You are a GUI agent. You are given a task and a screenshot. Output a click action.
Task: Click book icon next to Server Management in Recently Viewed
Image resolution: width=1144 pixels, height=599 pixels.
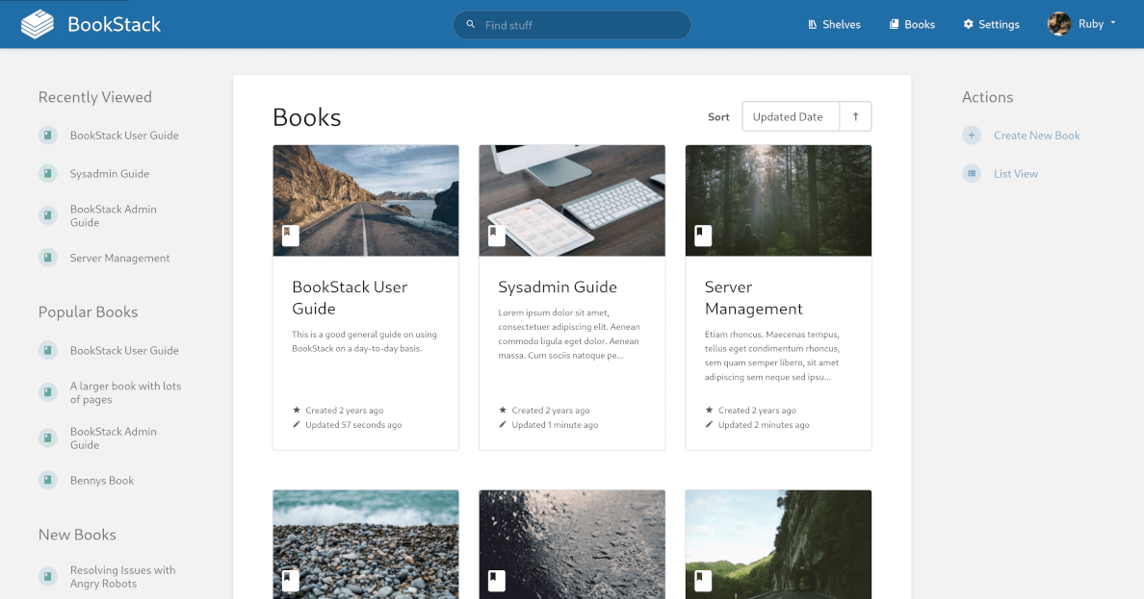(x=47, y=258)
